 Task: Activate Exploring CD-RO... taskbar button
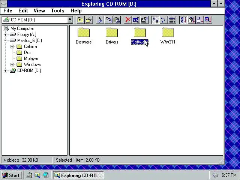pyautogui.click(x=78, y=175)
